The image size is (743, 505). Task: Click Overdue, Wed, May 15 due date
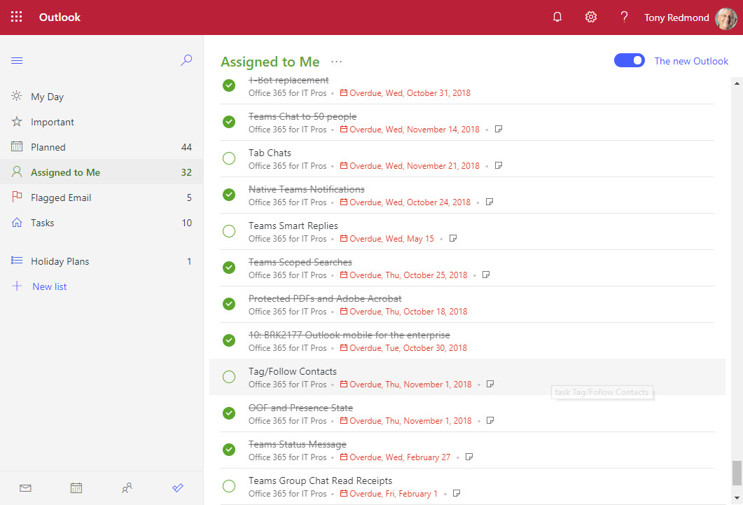tap(392, 239)
